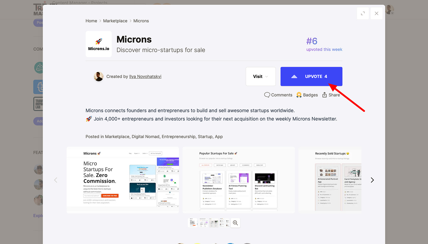Upvote the Microns product
428x244 pixels.
311,77
